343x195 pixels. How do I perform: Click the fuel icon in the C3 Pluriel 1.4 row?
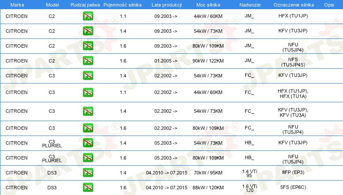pyautogui.click(x=88, y=143)
